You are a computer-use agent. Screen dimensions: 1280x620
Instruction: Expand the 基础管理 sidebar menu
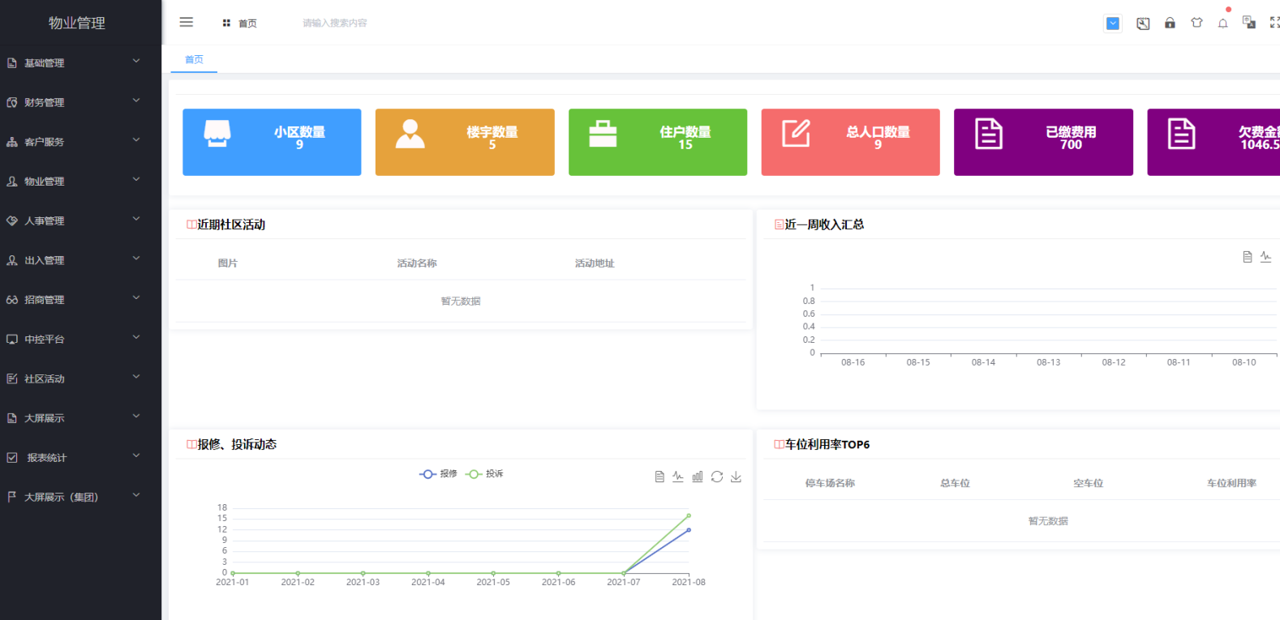coord(73,63)
